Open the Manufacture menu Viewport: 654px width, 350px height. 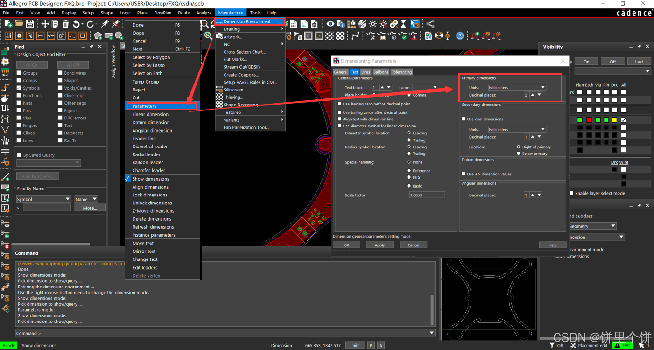231,13
